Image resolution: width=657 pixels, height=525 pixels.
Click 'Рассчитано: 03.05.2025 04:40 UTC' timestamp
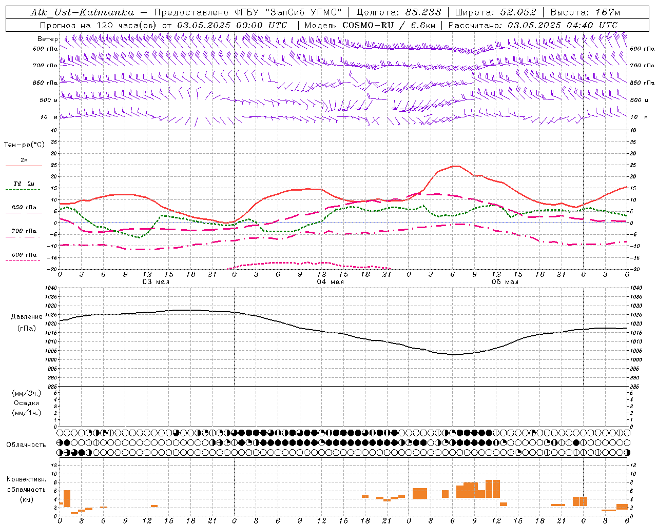click(533, 25)
